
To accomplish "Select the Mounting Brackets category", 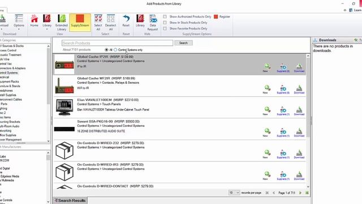I will [x=10, y=122].
